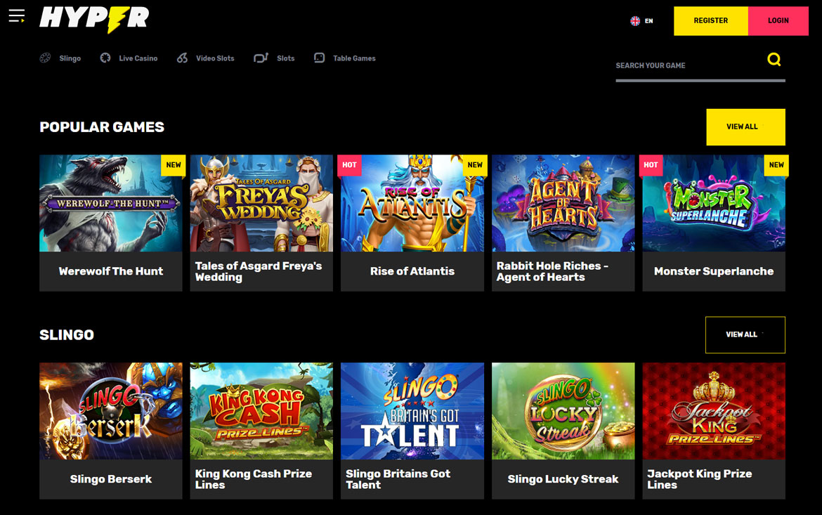The height and width of the screenshot is (515, 822).
Task: Click the 'Werewolf The Hunt' title text
Action: (x=110, y=271)
